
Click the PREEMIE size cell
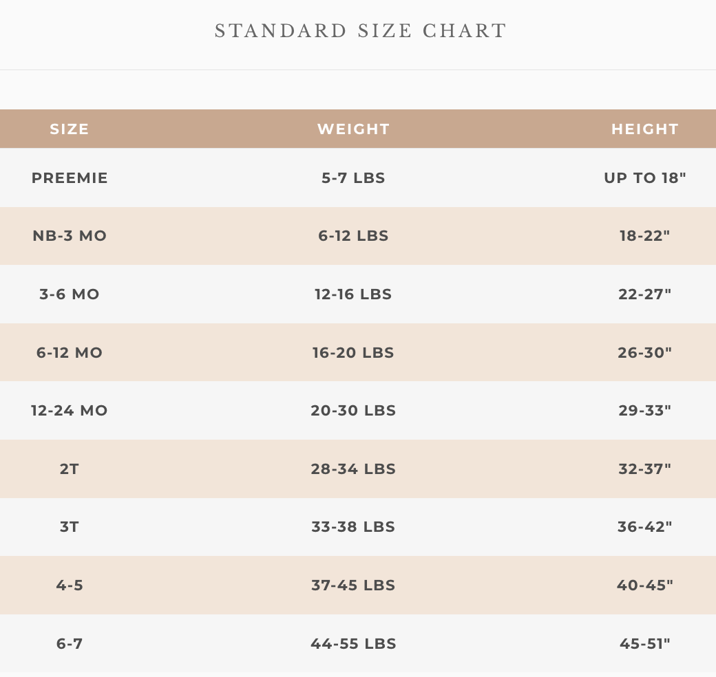coord(70,178)
